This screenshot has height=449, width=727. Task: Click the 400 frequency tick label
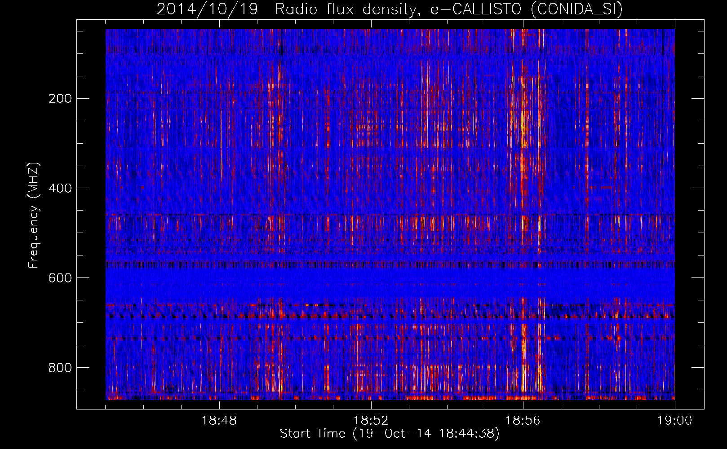(60, 188)
